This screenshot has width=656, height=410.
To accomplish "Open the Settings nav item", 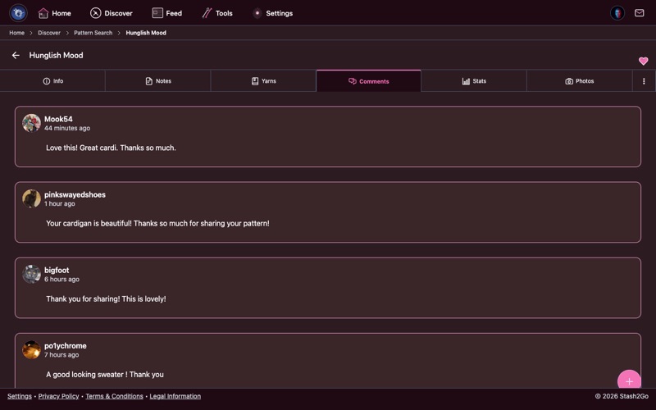I will point(272,13).
